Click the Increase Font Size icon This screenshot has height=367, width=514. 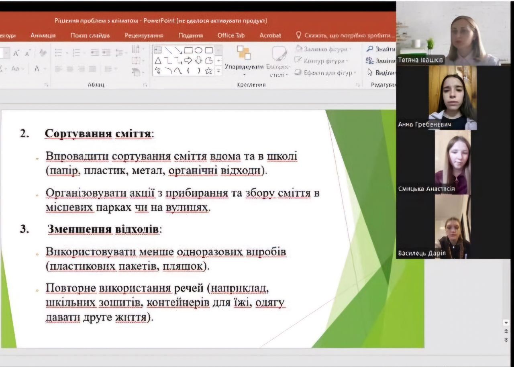[x=16, y=53]
